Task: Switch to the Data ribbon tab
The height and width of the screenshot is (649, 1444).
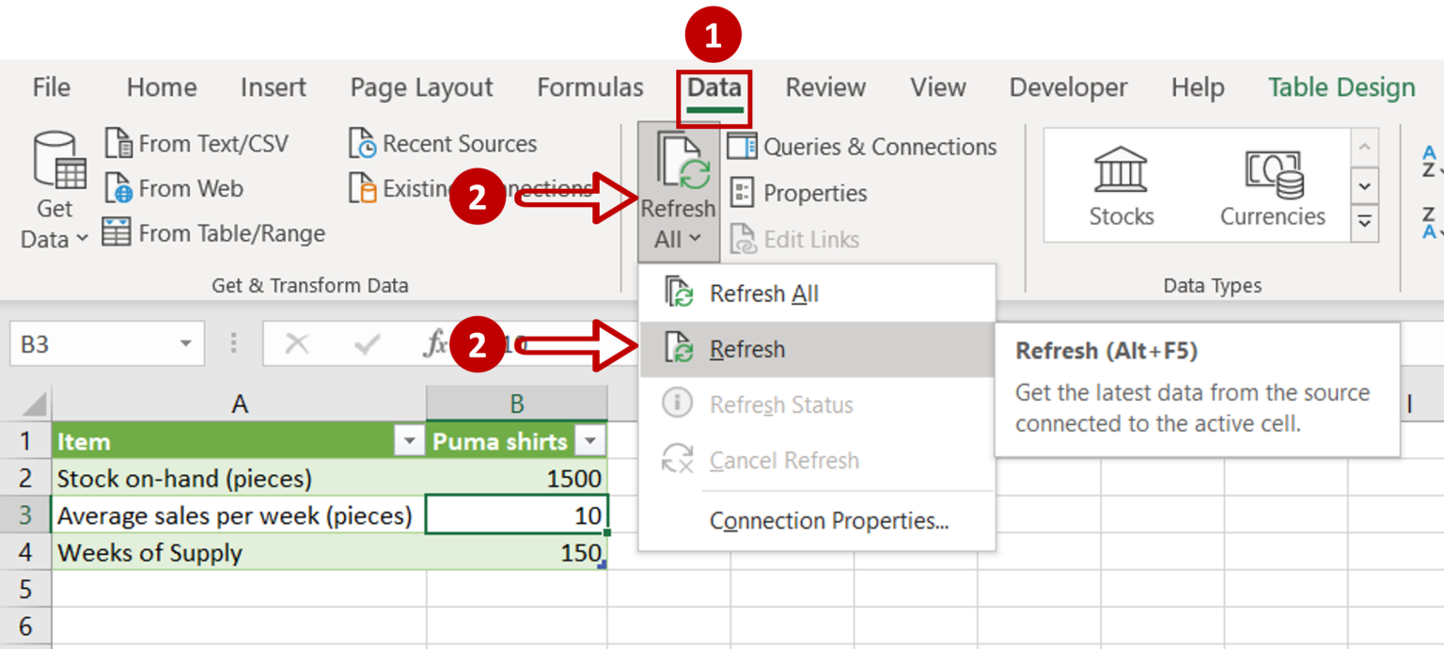Action: coord(714,87)
